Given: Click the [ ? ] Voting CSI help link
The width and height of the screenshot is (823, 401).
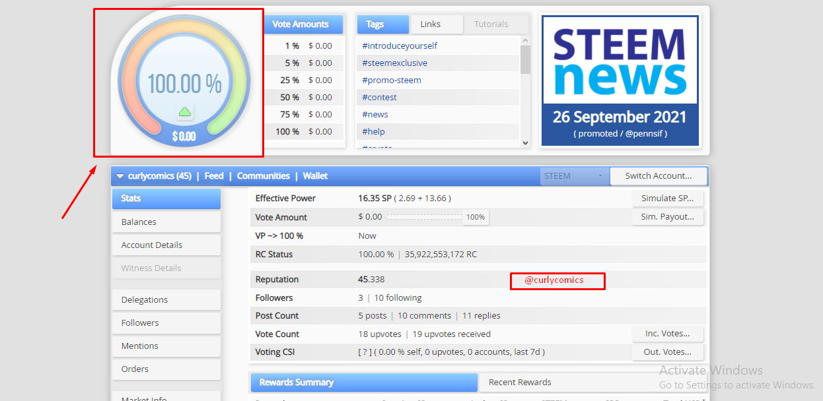Looking at the screenshot, I should coord(364,352).
